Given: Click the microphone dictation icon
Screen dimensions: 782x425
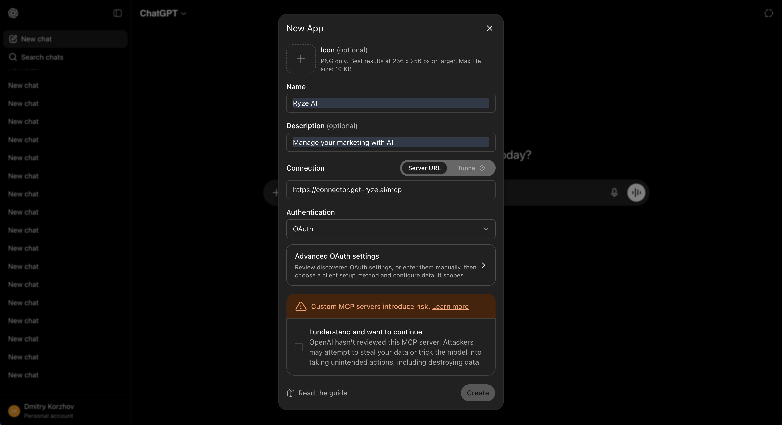Looking at the screenshot, I should tap(614, 193).
